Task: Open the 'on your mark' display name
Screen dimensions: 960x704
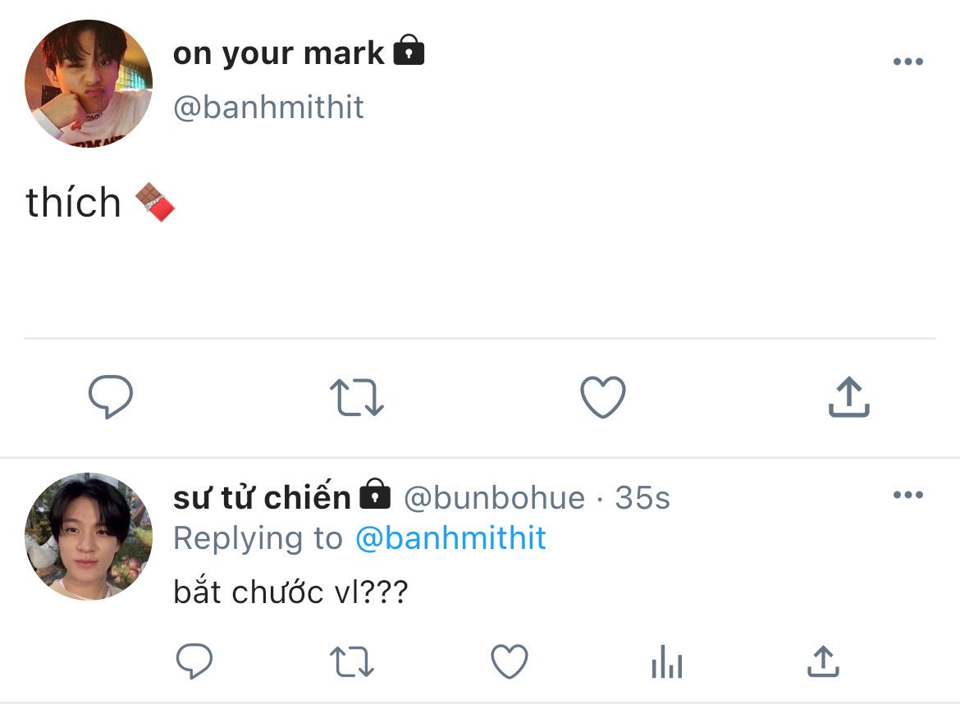Action: (x=279, y=53)
